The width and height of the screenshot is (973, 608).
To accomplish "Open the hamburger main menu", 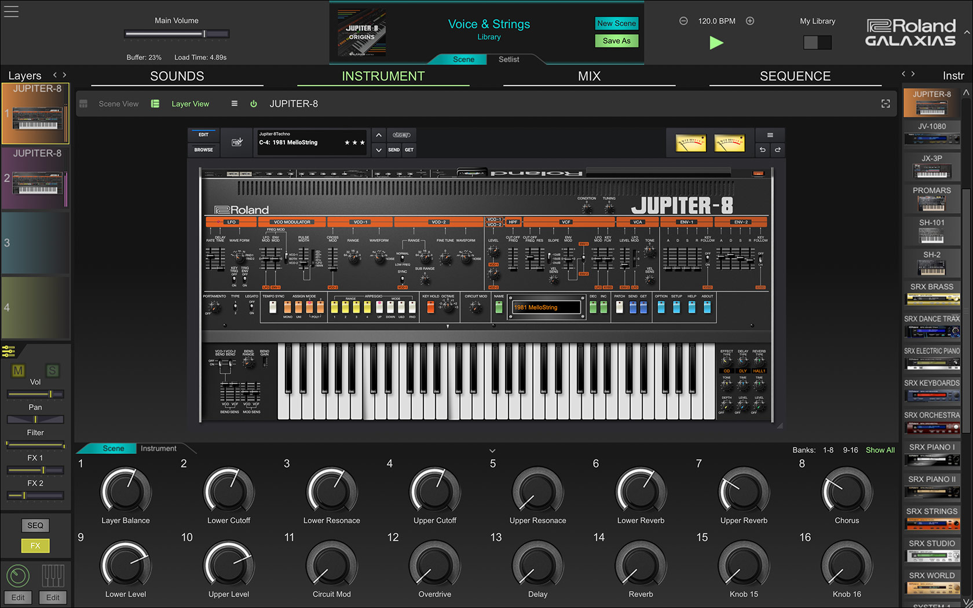I will click(x=11, y=11).
